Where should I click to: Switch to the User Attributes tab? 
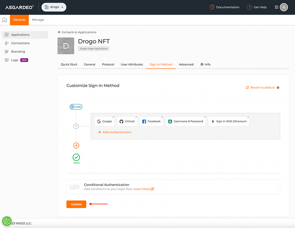(132, 65)
